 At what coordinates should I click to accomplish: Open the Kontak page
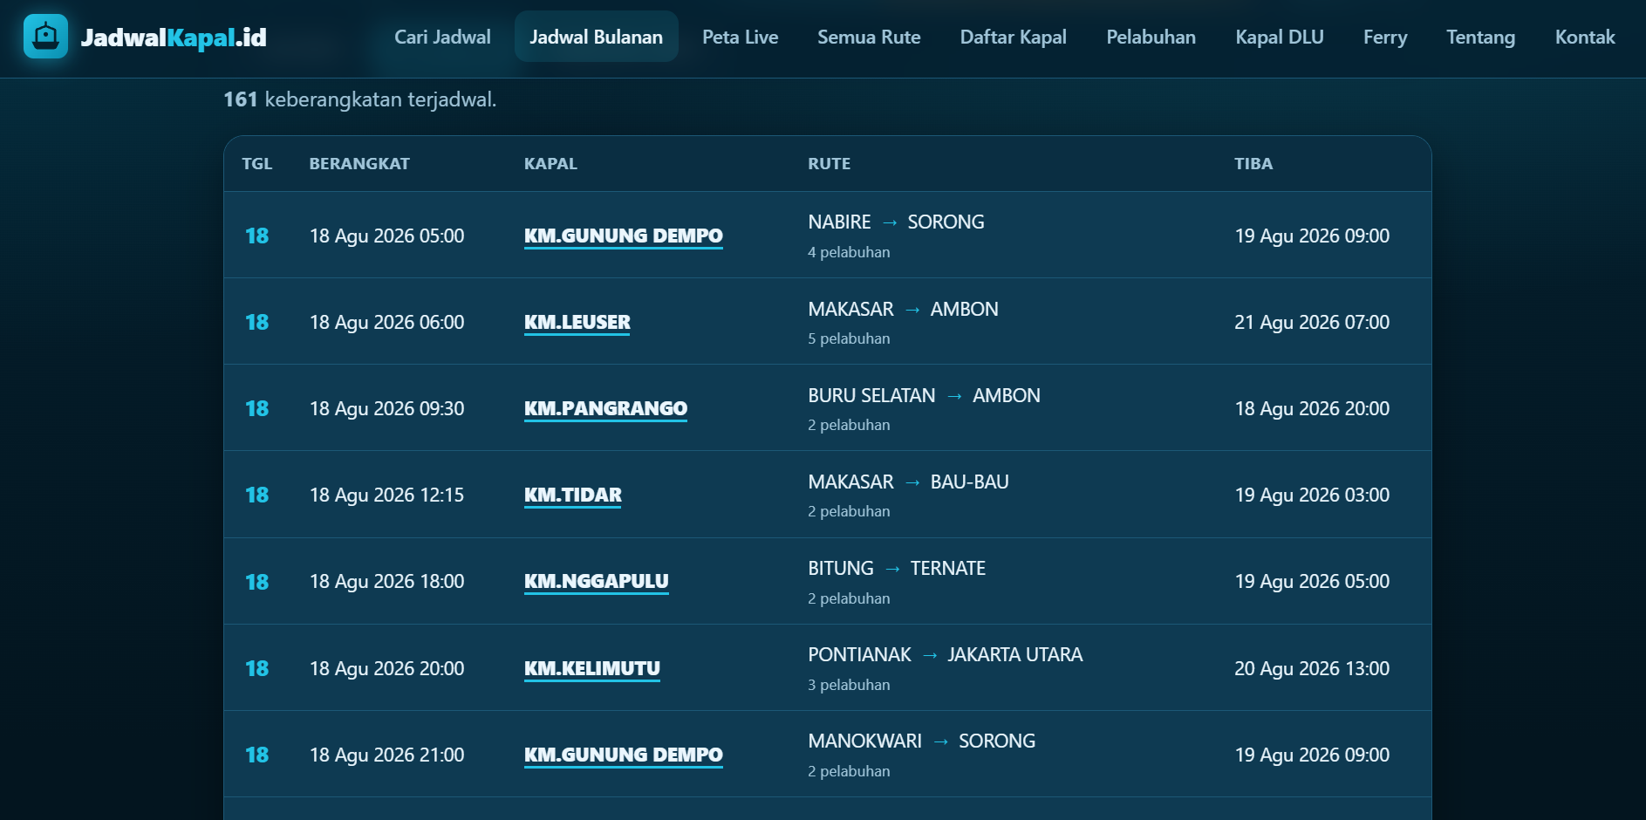(1584, 37)
